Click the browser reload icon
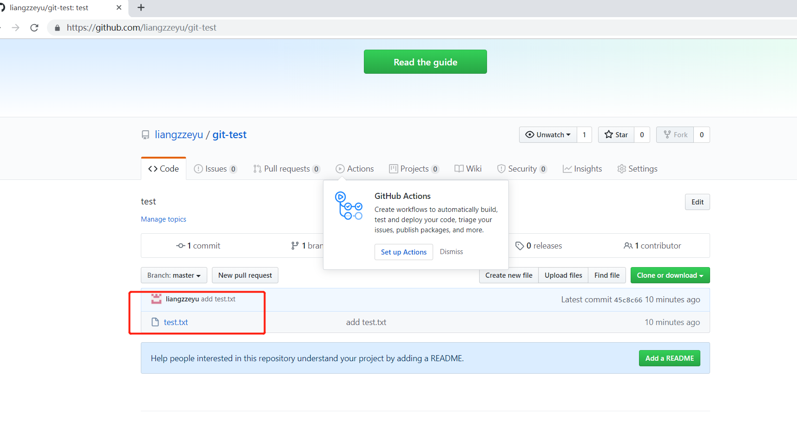Viewport: 797px width, 421px height. coord(34,28)
